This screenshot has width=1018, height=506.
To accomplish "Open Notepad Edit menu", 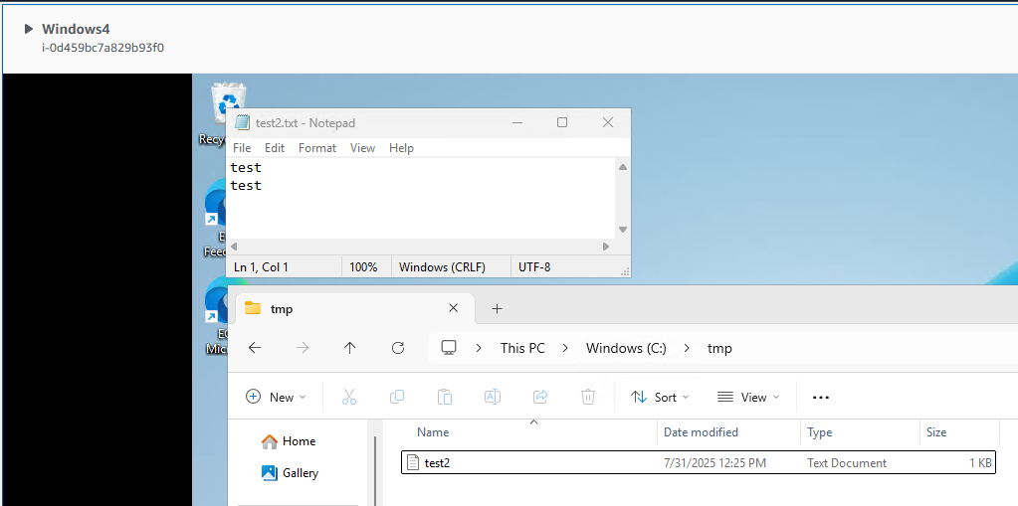I will [x=275, y=148].
